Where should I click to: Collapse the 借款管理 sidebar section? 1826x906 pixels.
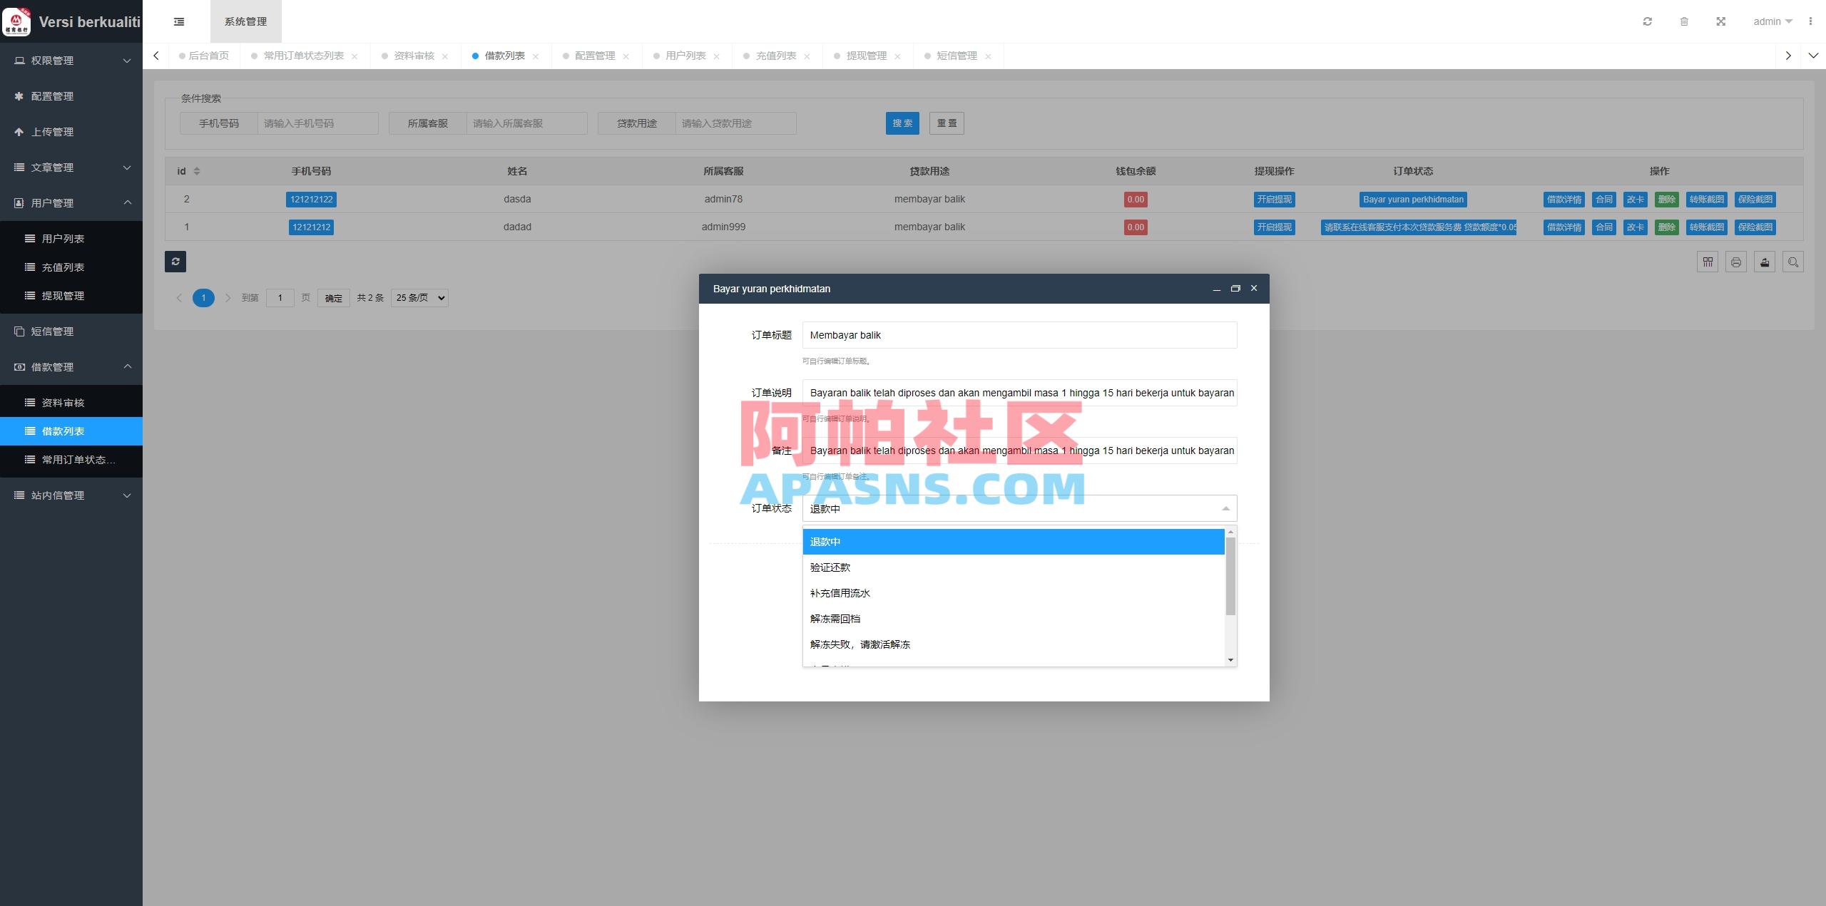tap(71, 366)
